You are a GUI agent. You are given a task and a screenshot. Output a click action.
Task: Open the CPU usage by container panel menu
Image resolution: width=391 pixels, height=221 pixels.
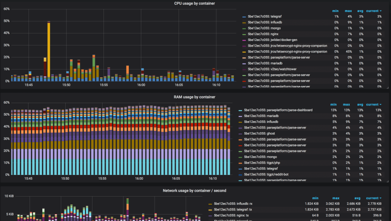194,4
